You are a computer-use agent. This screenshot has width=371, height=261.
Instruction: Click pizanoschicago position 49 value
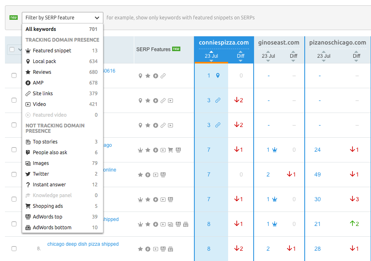click(317, 174)
